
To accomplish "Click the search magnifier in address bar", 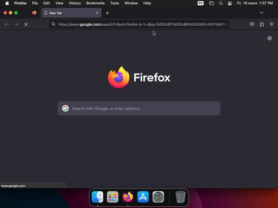I will tap(53, 24).
